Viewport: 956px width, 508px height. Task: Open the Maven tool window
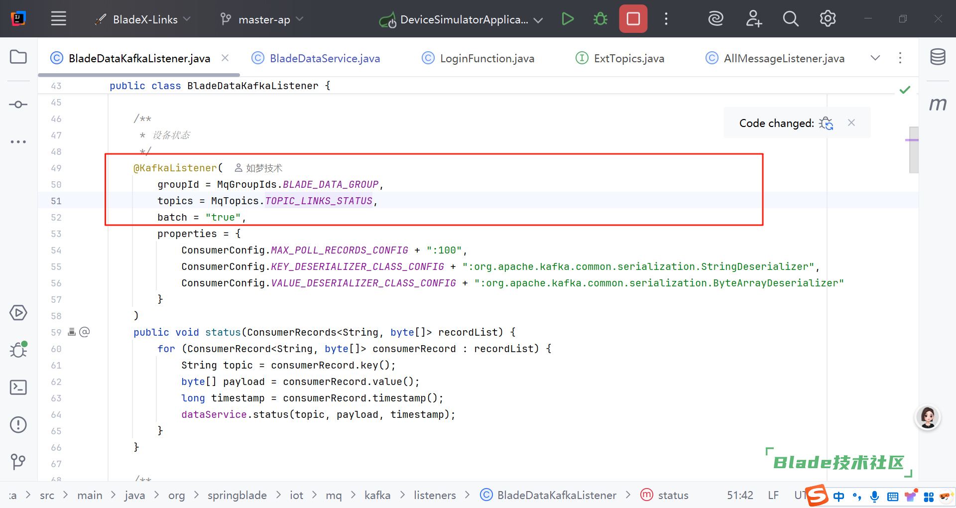(x=938, y=104)
